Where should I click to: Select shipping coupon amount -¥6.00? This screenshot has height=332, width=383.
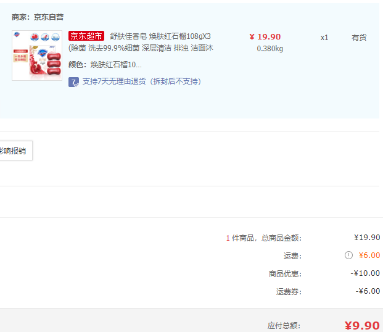368,291
